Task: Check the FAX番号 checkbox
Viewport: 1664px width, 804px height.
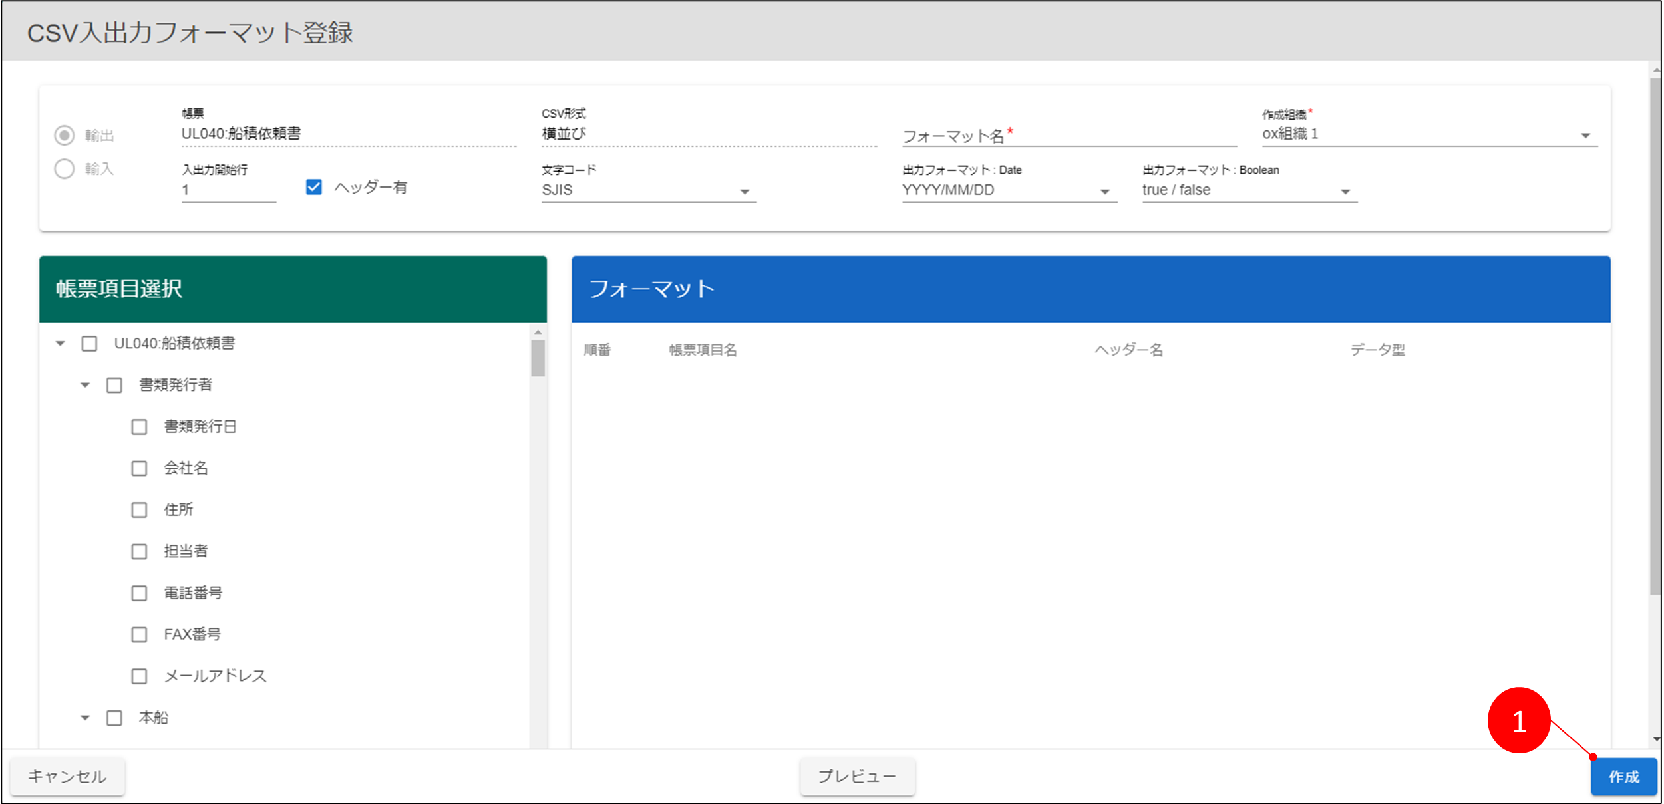Action: click(x=139, y=635)
